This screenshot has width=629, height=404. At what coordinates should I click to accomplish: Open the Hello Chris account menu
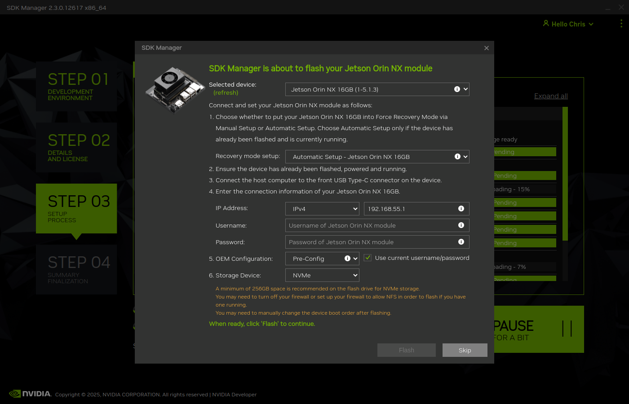point(568,24)
